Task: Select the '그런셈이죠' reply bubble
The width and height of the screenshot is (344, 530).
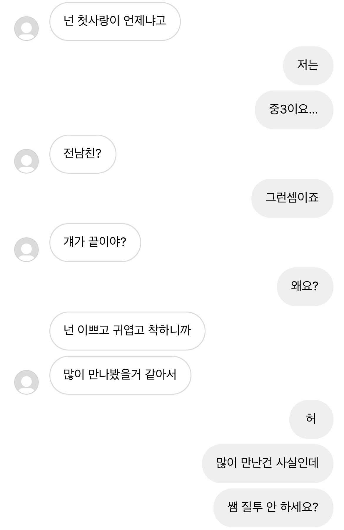Action: (x=292, y=198)
